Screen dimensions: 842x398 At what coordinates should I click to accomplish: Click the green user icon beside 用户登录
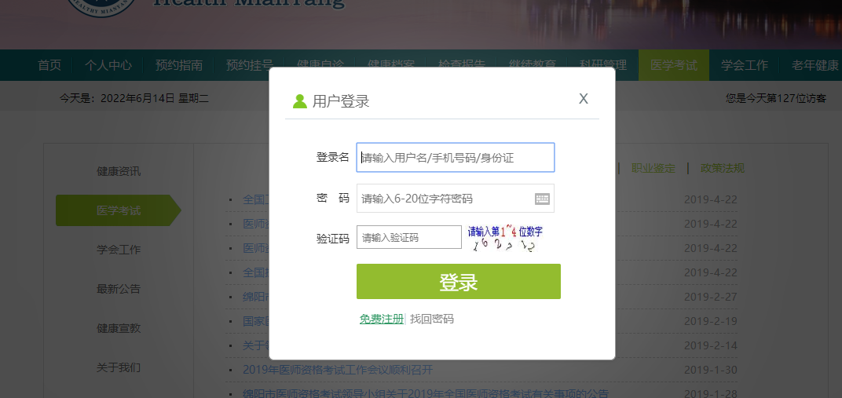299,101
